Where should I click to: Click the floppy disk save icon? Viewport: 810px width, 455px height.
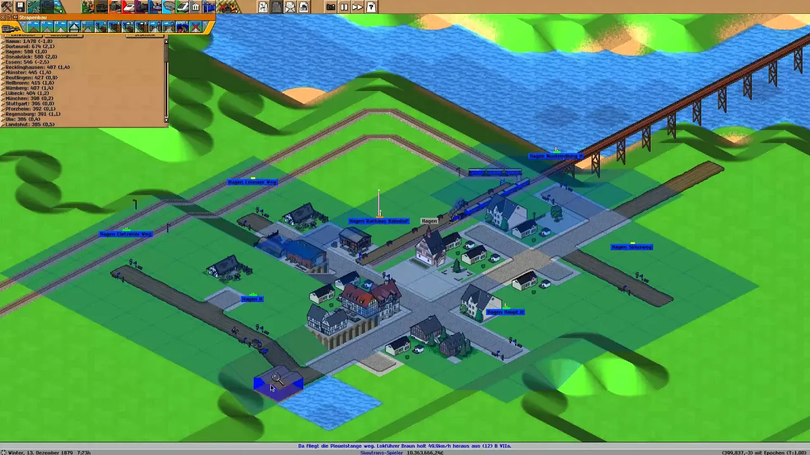20,6
